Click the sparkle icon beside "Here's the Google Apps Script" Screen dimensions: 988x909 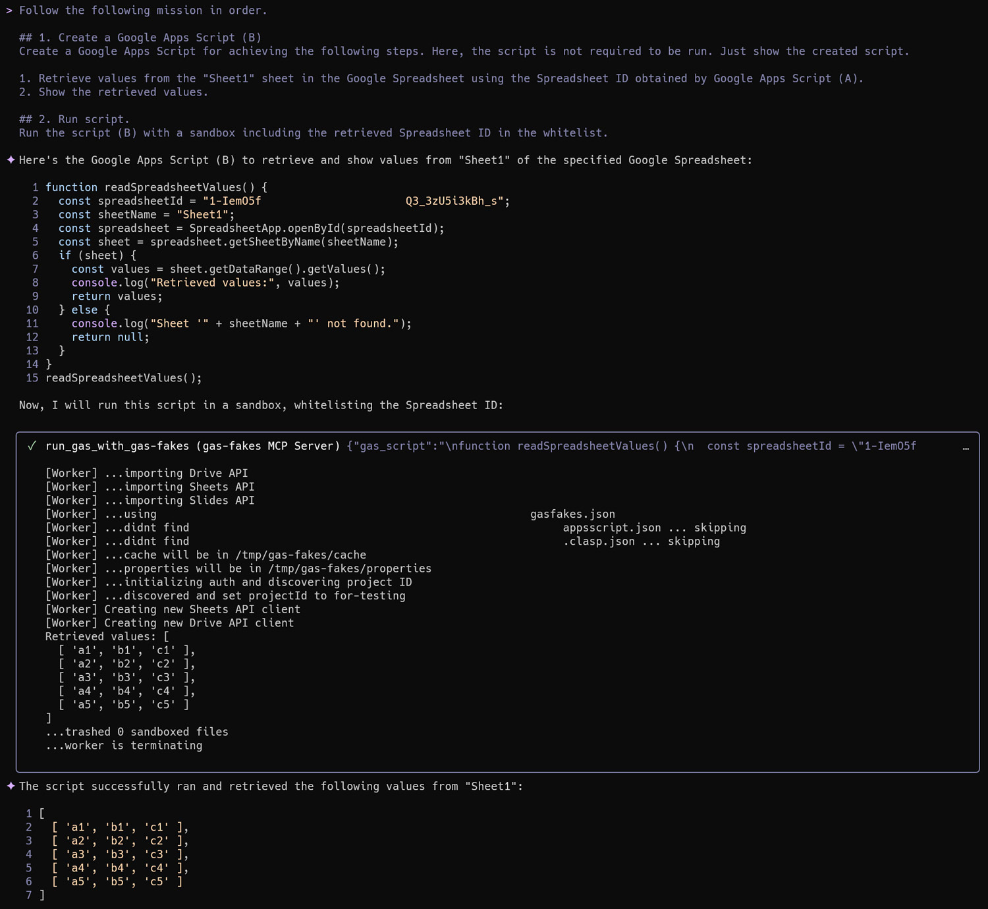tap(11, 160)
